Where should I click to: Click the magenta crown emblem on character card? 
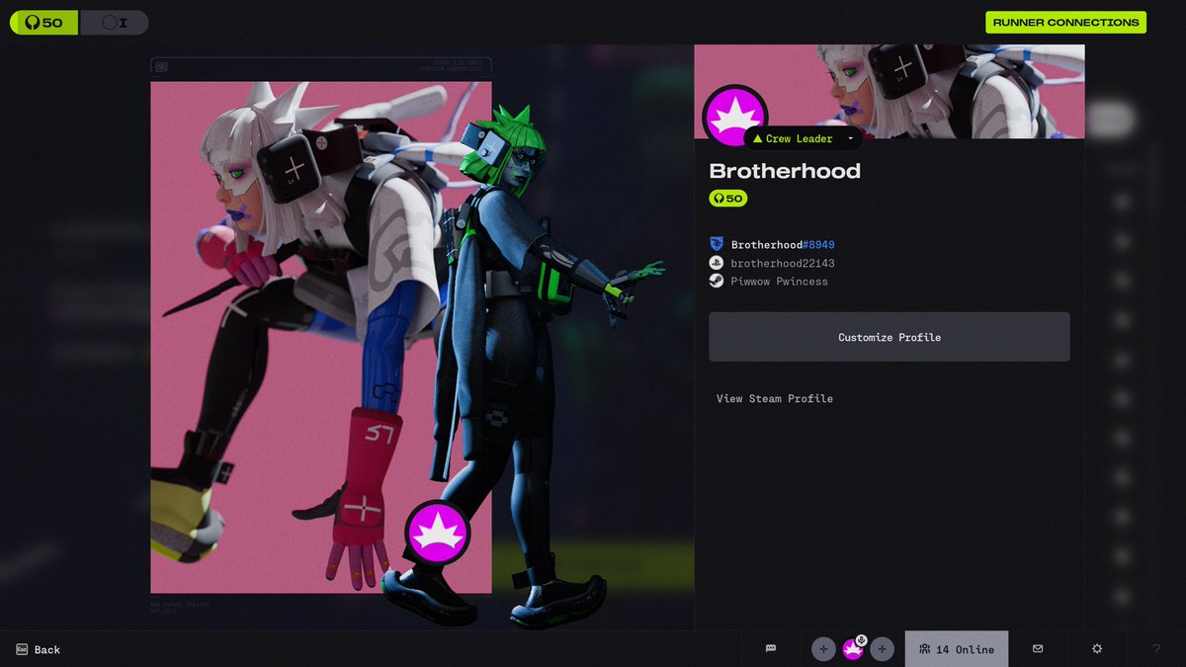point(437,534)
